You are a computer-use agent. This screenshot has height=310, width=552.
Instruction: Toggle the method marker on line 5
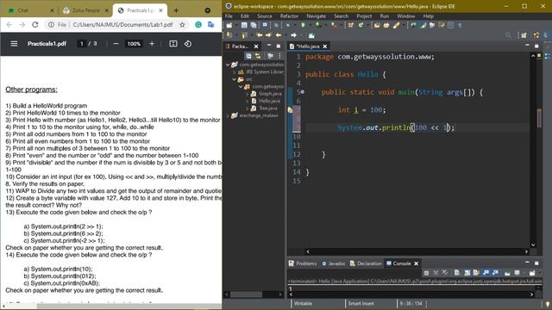303,92
